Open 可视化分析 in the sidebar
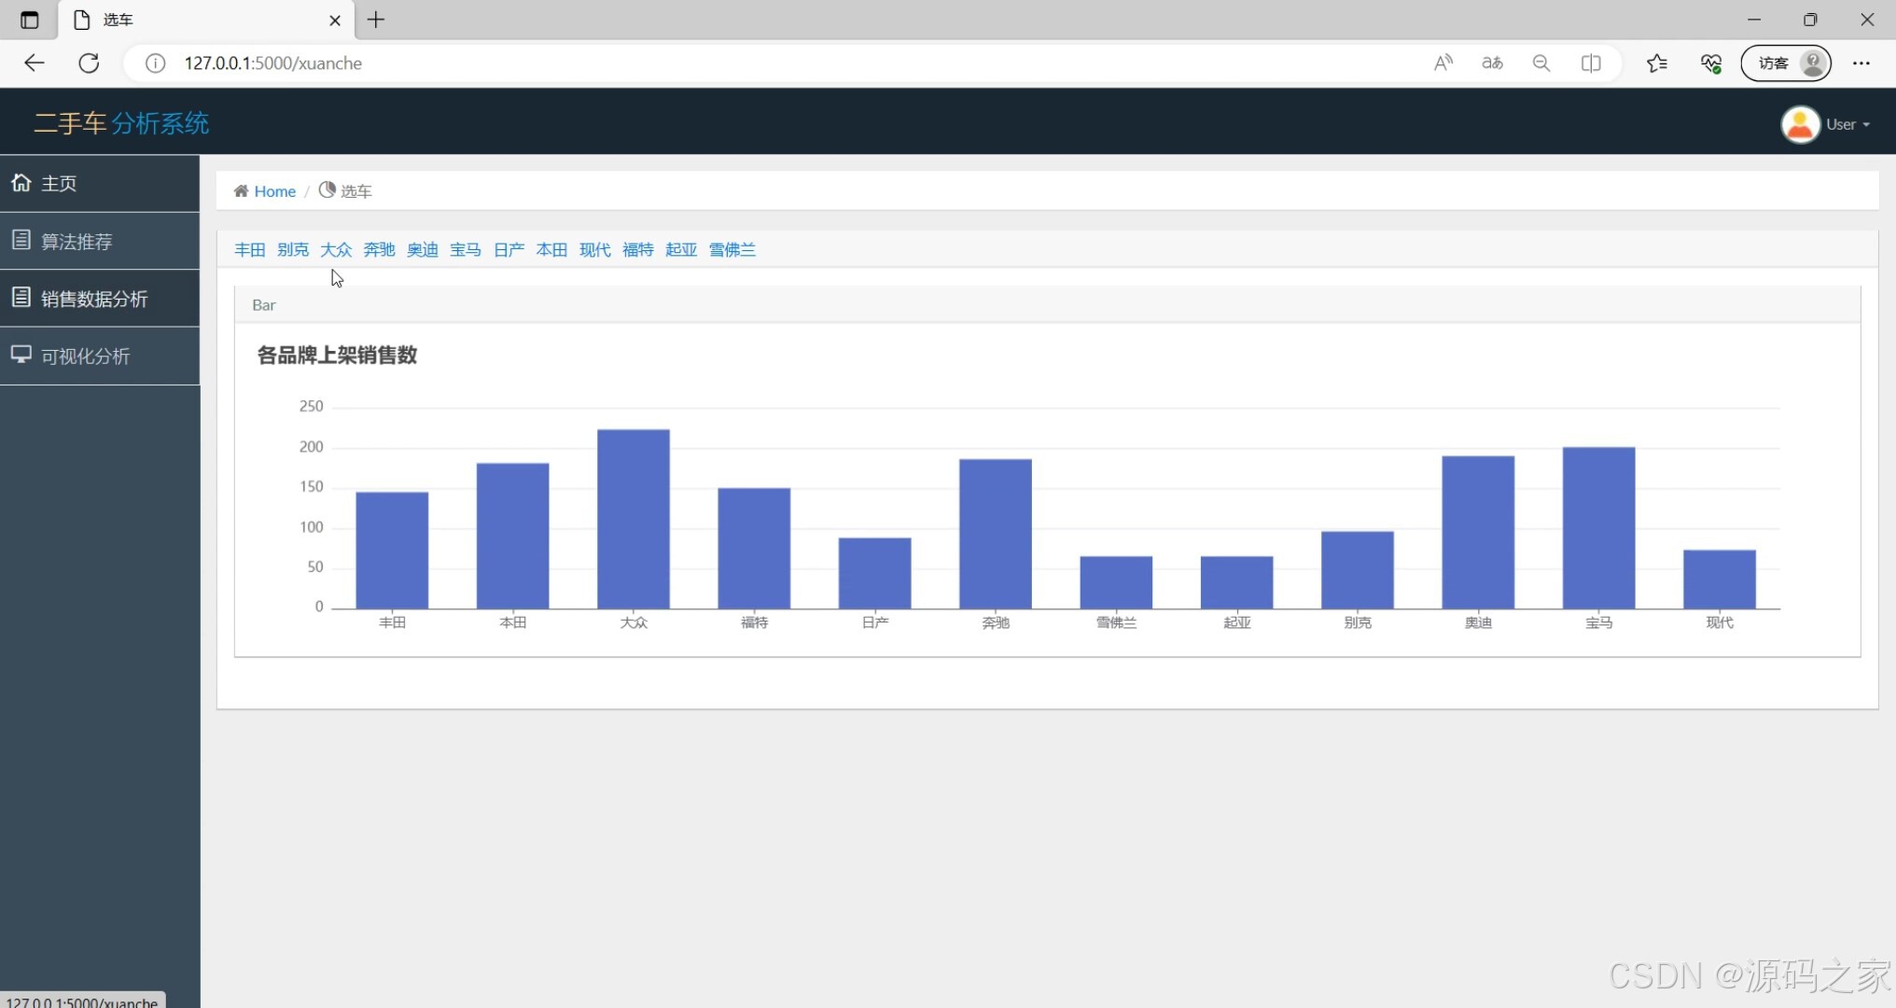Viewport: 1896px width, 1008px height. click(85, 356)
